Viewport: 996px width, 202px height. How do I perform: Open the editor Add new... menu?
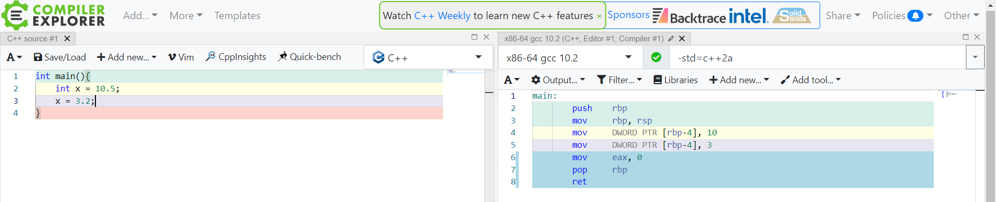(x=127, y=57)
